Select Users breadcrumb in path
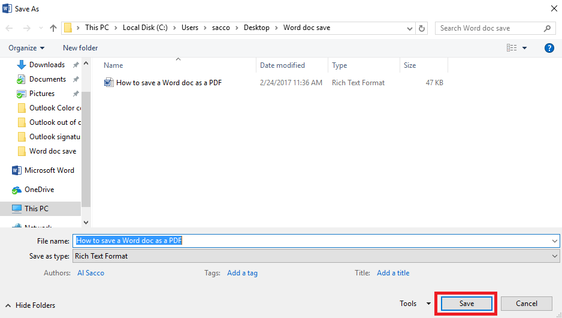 [189, 28]
